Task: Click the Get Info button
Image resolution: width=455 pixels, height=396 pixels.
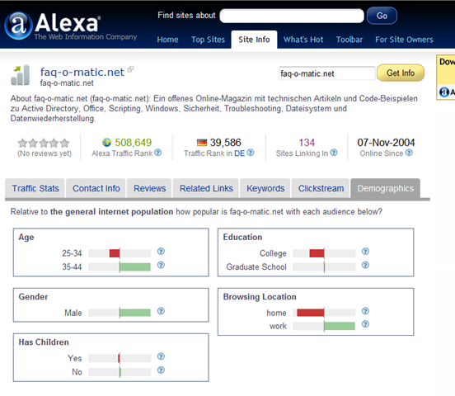Action: point(401,73)
